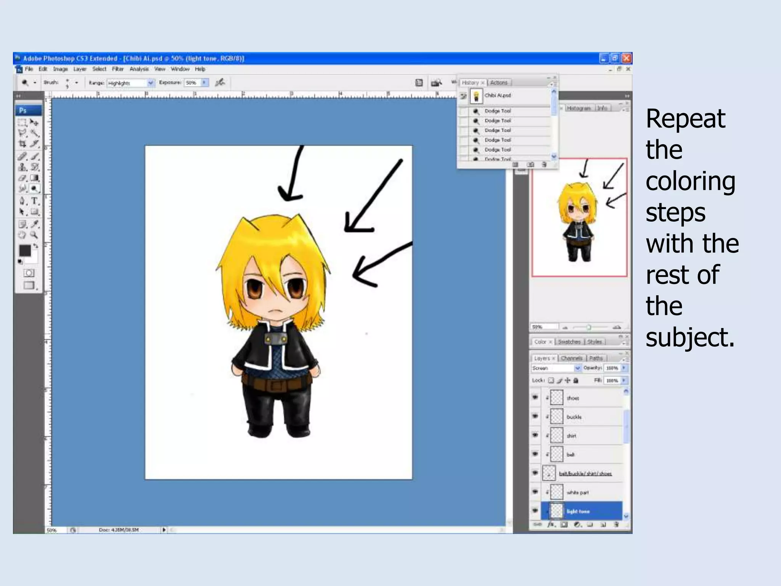781x586 pixels.
Task: Hide the light tone layer
Action: 535,510
